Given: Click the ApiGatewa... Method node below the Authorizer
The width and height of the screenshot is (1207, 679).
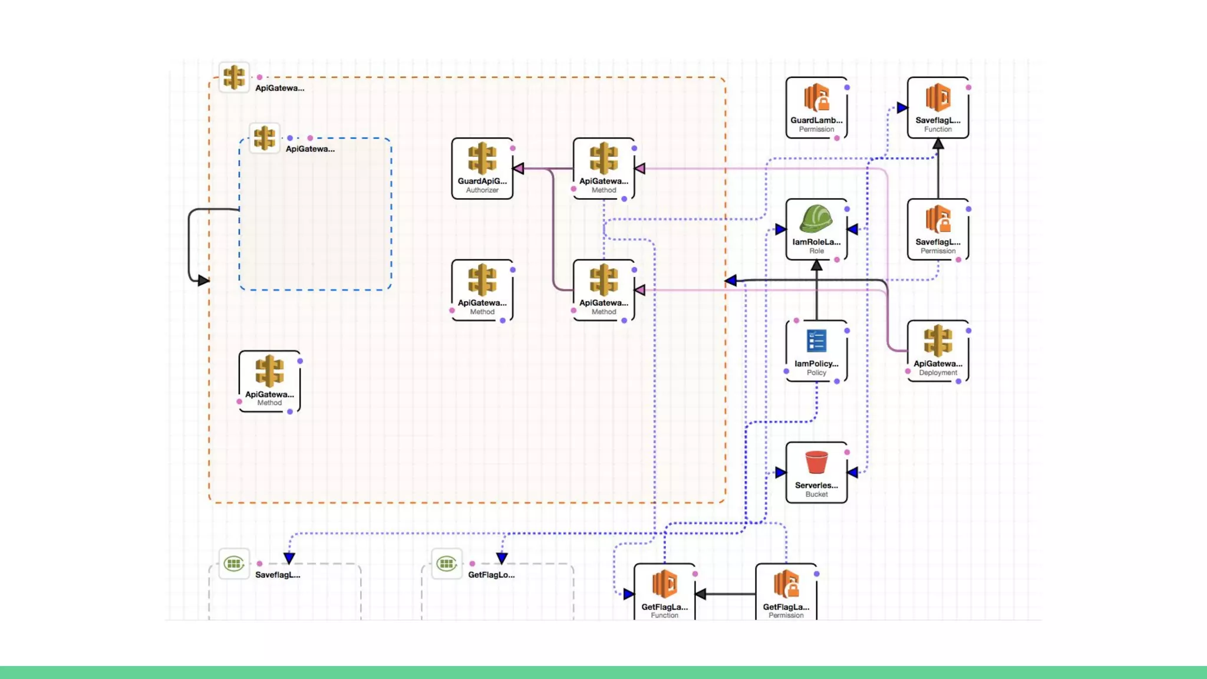Looking at the screenshot, I should pyautogui.click(x=482, y=291).
